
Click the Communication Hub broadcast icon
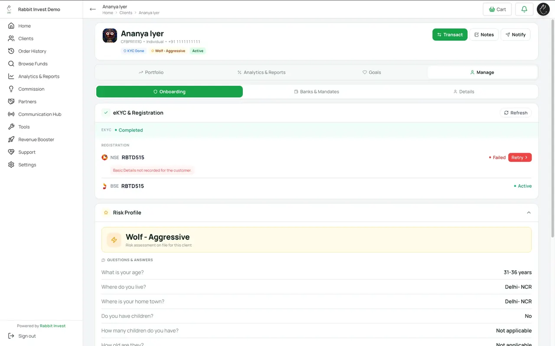[11, 114]
